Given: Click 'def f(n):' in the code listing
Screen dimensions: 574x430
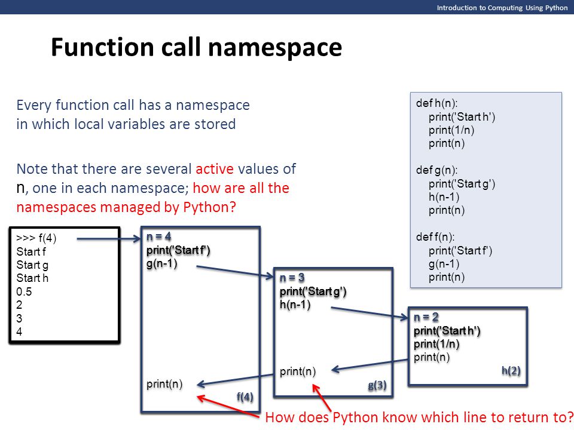Looking at the screenshot, I should 435,237.
